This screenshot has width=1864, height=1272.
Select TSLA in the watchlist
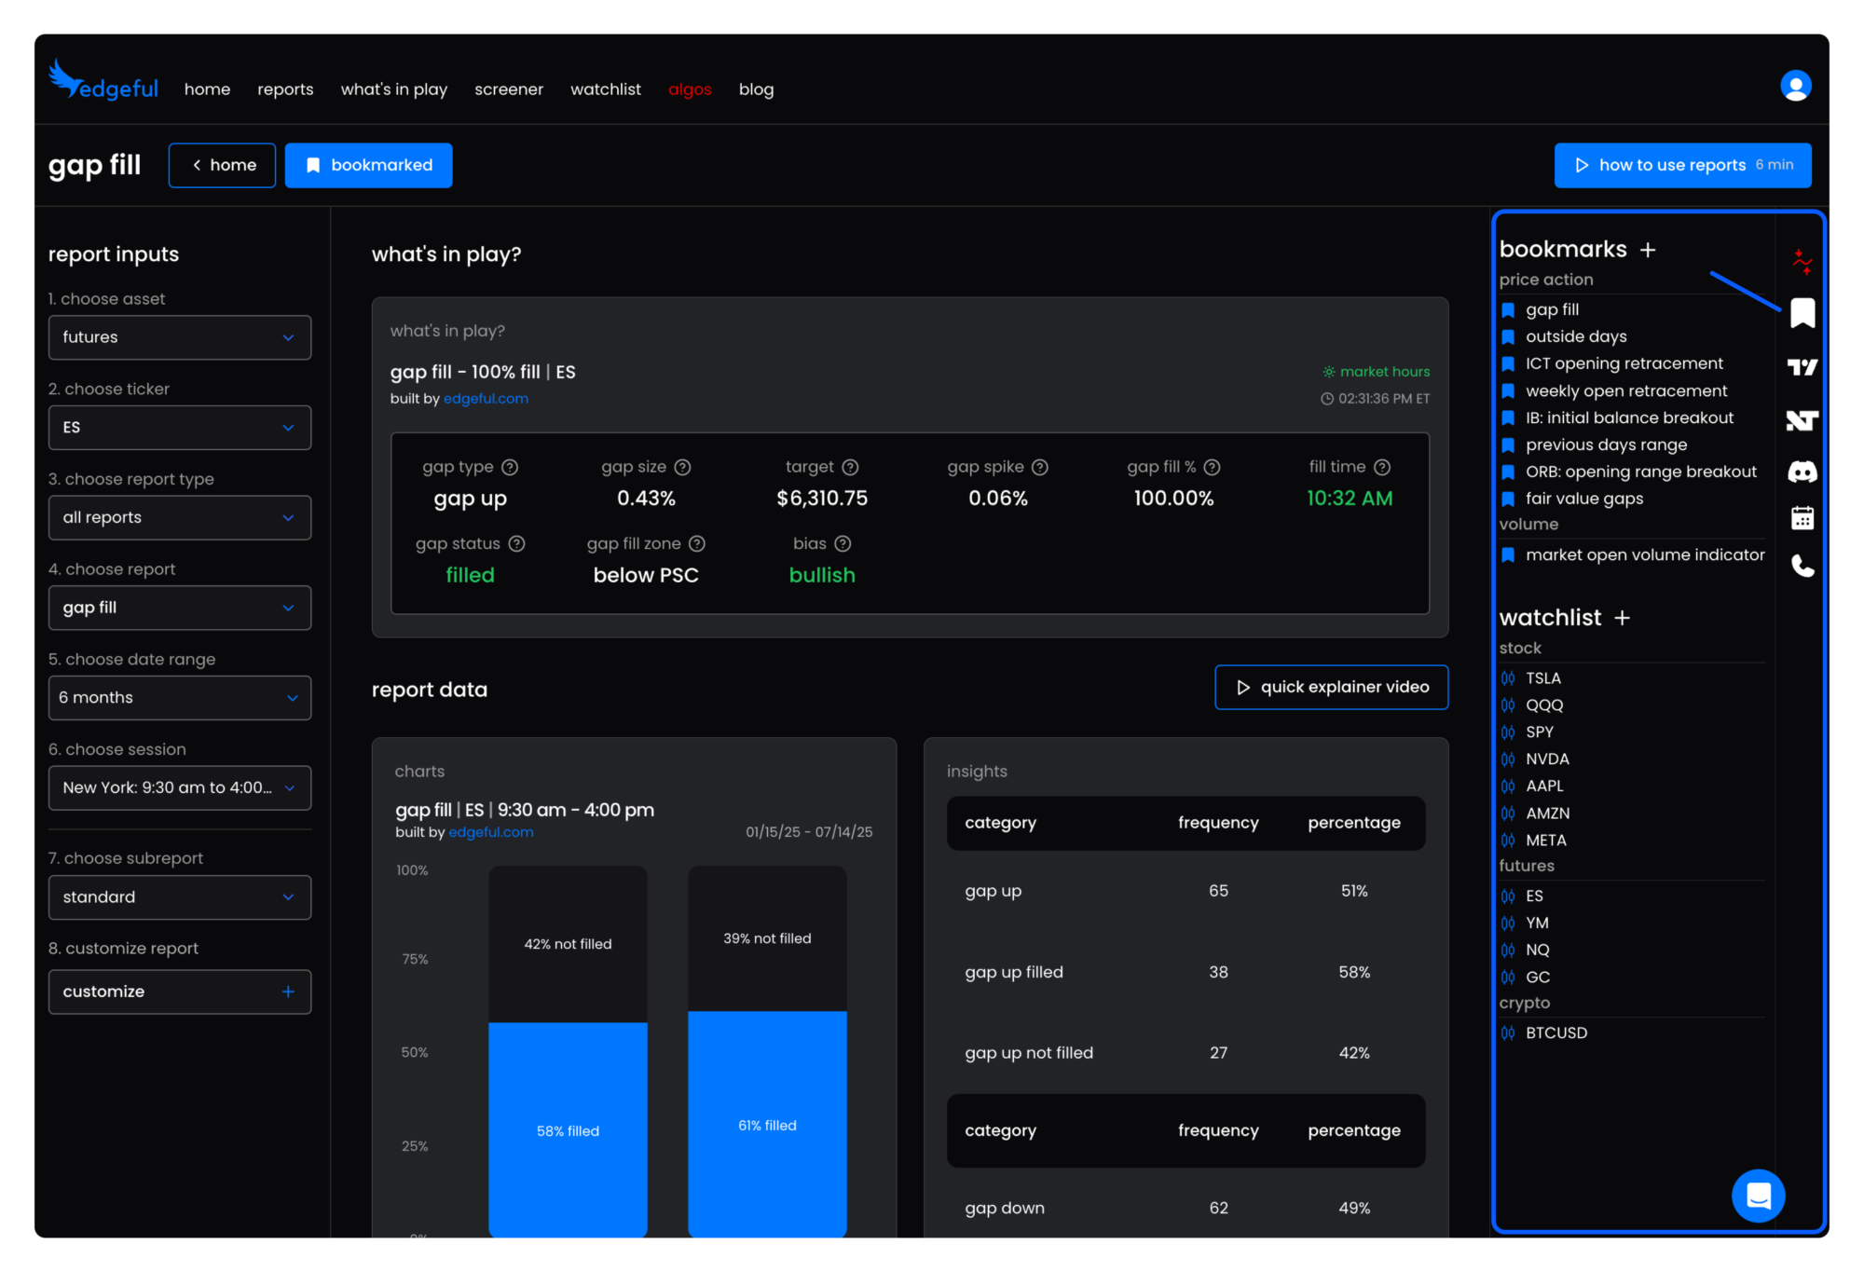click(x=1542, y=678)
